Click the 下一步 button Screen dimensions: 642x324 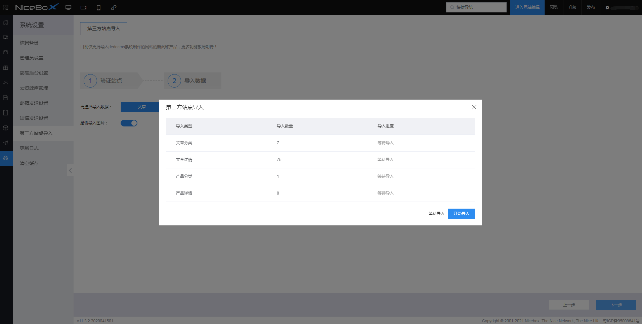tap(616, 305)
